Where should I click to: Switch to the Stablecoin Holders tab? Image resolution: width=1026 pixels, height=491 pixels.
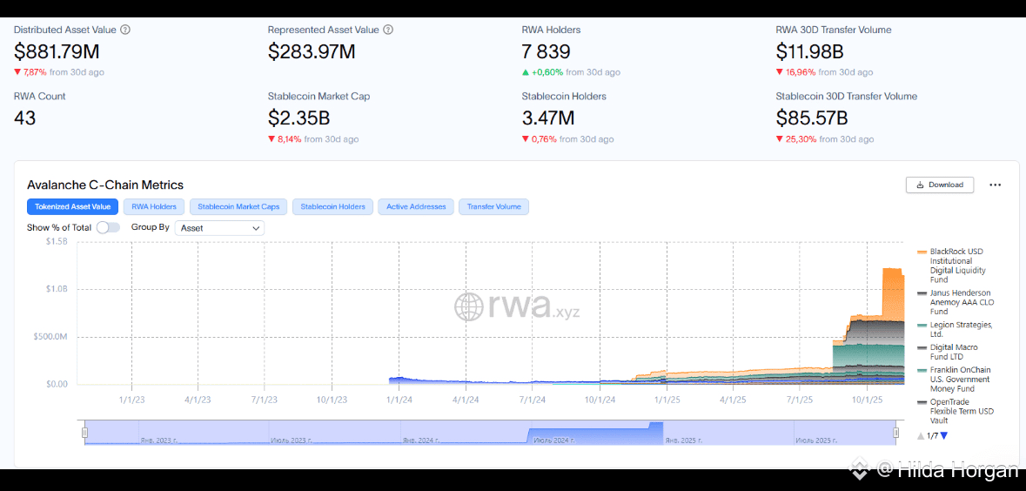pos(332,207)
